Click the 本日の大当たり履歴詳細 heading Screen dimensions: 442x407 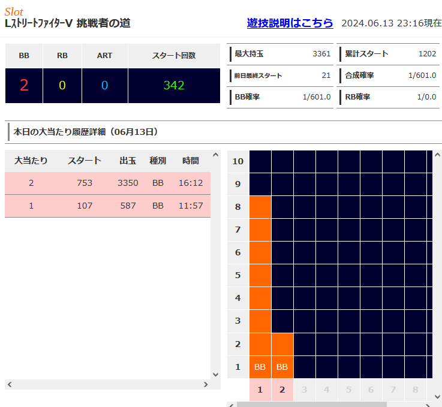[85, 132]
